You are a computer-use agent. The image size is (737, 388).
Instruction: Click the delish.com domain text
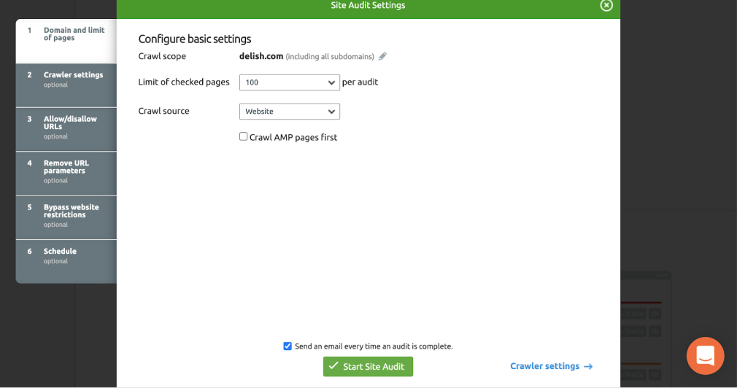tap(261, 56)
